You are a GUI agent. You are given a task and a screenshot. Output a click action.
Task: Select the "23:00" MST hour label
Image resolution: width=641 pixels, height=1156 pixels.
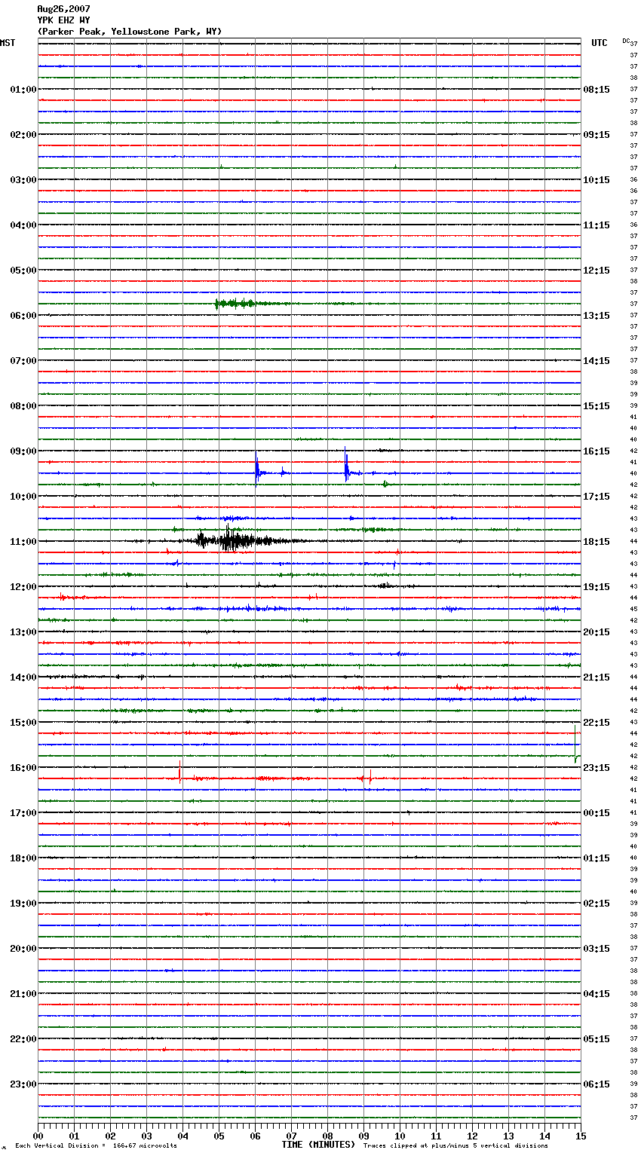(x=23, y=1084)
